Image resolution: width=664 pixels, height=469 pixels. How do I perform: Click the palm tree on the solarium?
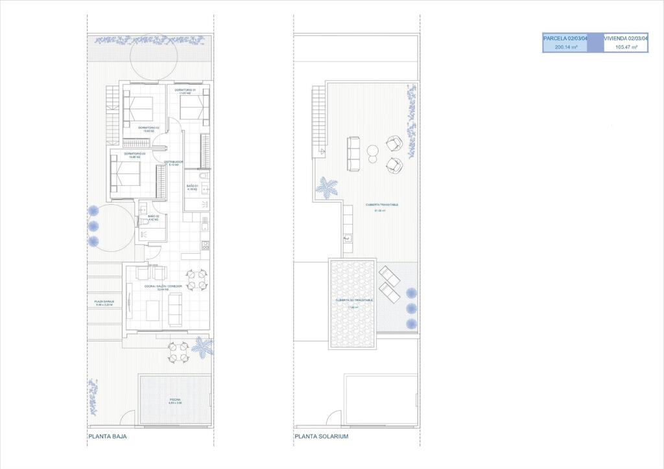[x=326, y=188]
